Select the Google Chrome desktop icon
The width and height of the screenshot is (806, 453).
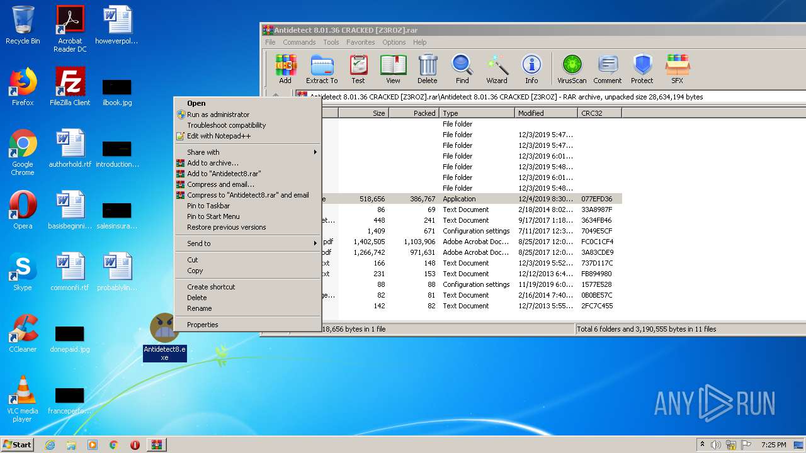[x=23, y=153]
